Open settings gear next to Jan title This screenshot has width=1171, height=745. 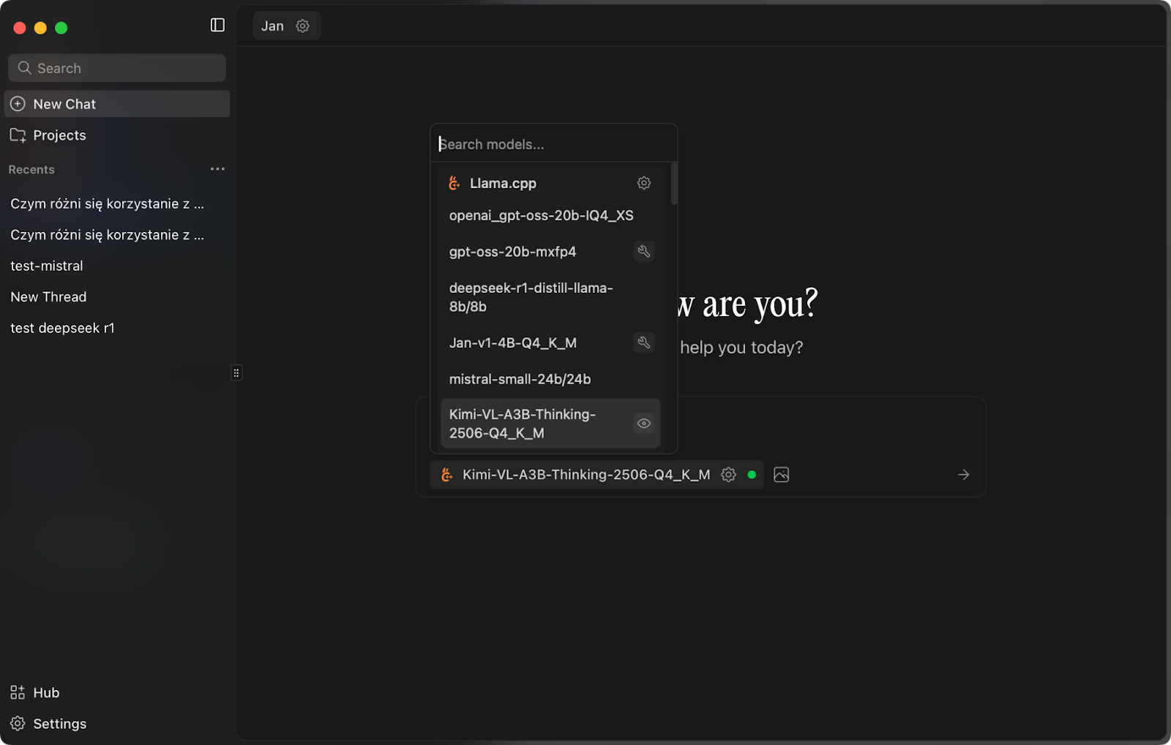[302, 26]
